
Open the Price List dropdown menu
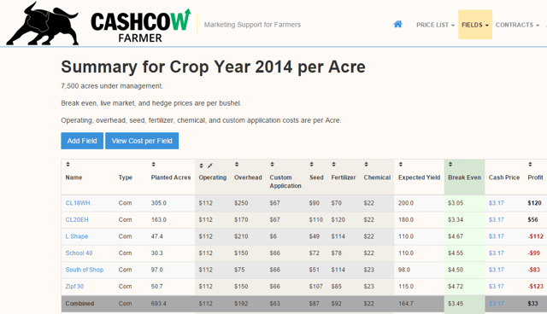[x=435, y=25]
